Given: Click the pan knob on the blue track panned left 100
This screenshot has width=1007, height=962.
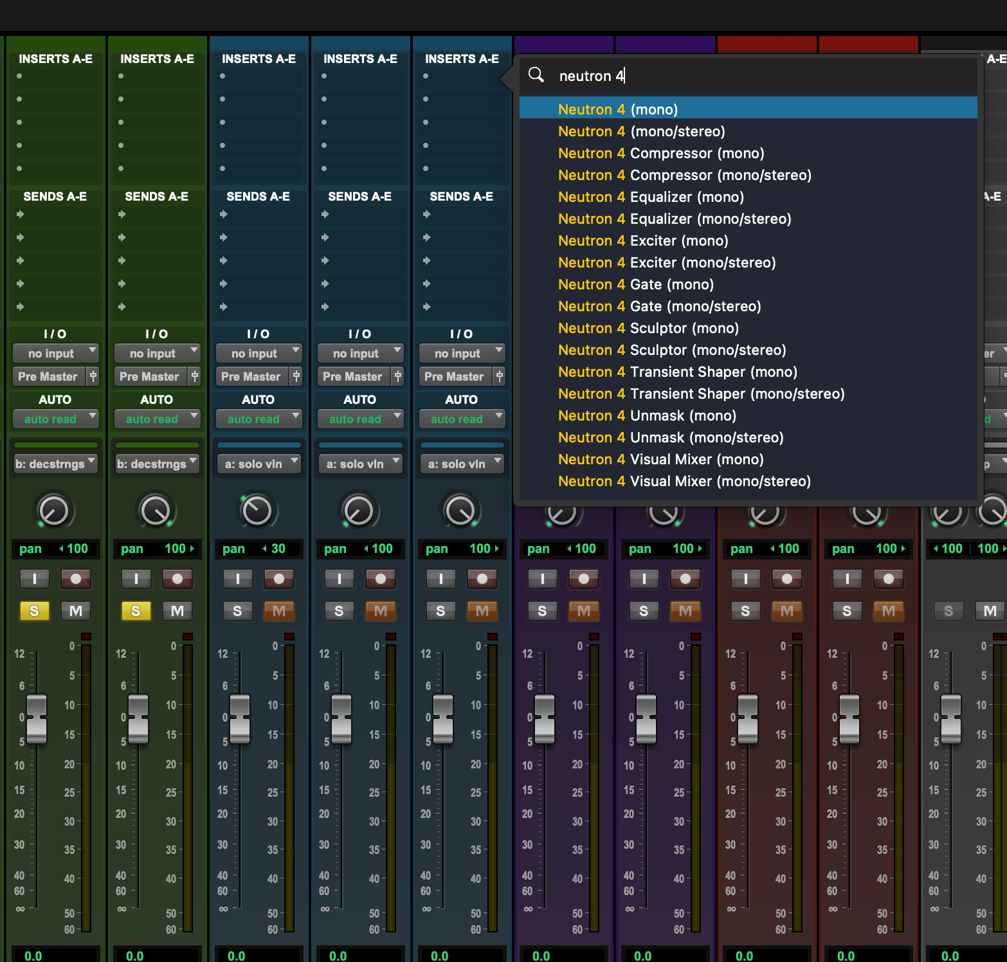Looking at the screenshot, I should click(x=359, y=511).
